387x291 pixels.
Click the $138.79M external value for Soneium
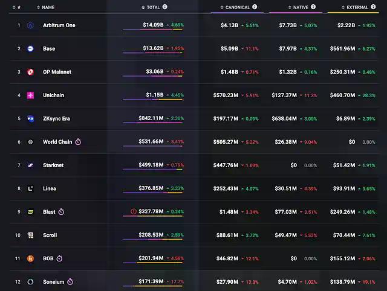(x=342, y=282)
